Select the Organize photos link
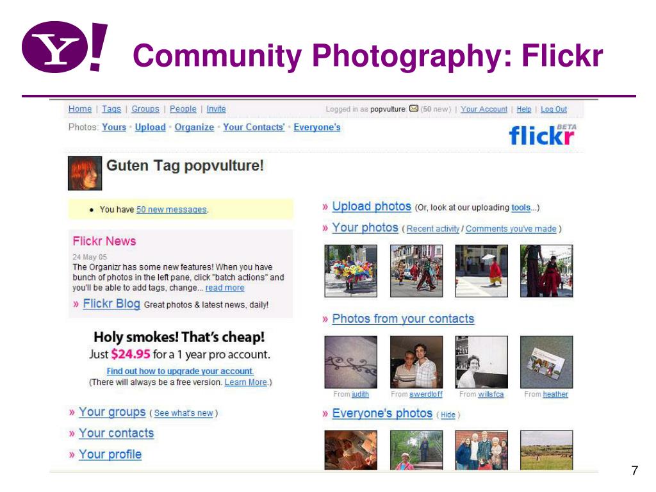Image resolution: width=656 pixels, height=492 pixels. (x=194, y=127)
